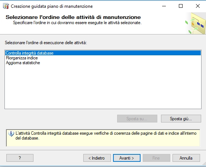
Task: Close the maintenance plan wizard
Action: [198, 6]
